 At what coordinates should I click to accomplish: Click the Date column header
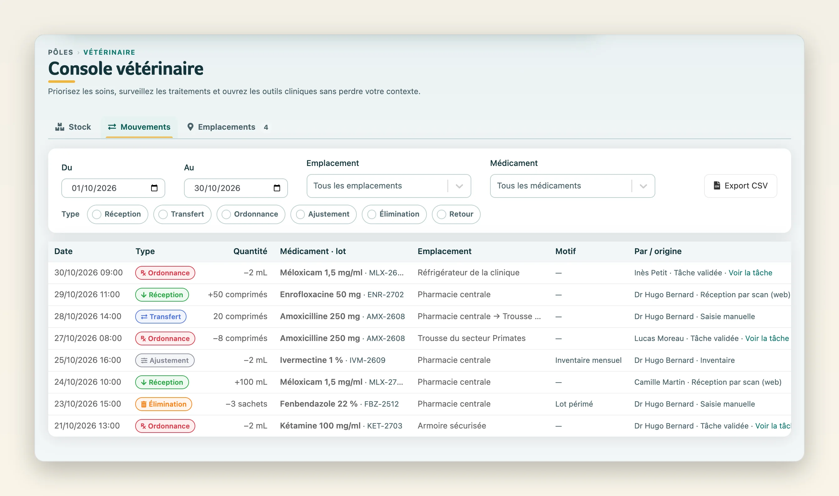point(64,251)
